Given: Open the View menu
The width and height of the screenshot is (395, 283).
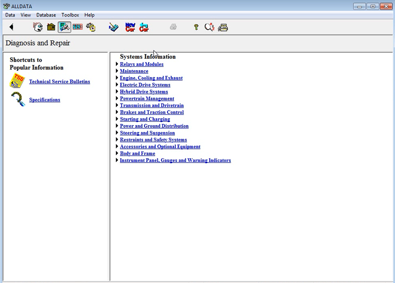Looking at the screenshot, I should click(x=26, y=15).
